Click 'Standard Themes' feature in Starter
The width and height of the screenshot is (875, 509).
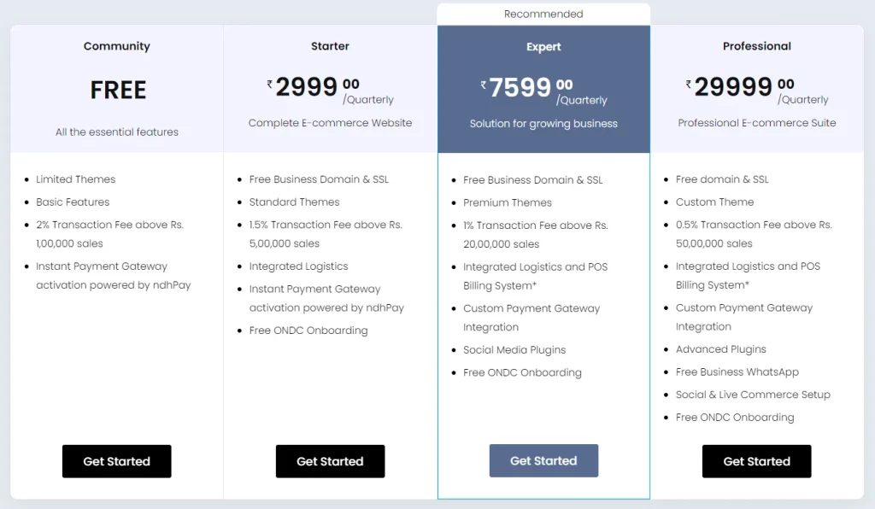[x=294, y=202]
